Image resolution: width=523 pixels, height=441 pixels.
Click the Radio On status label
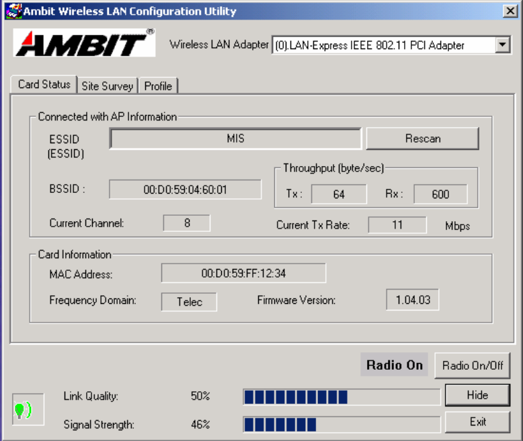(x=394, y=364)
